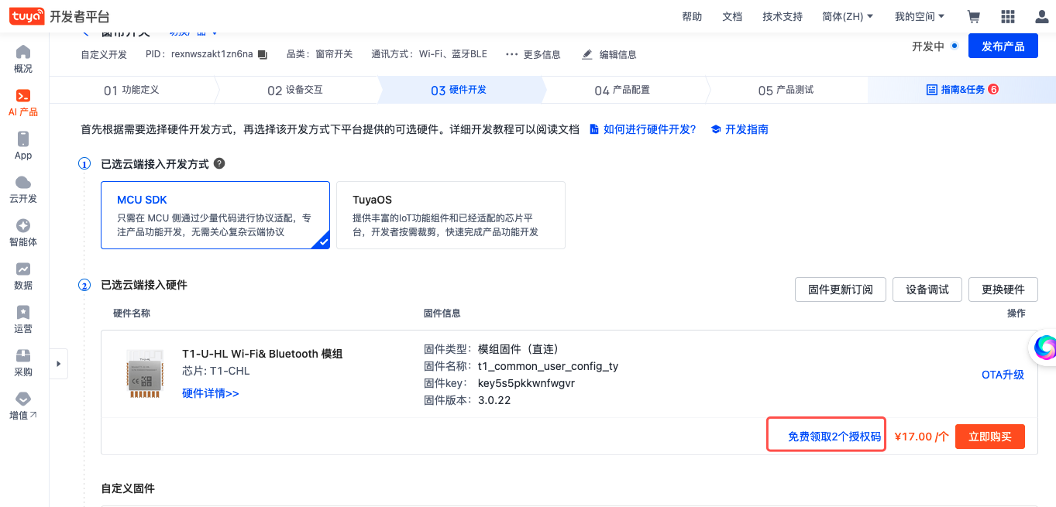
Task: Open the App sidebar section
Action: (x=23, y=146)
